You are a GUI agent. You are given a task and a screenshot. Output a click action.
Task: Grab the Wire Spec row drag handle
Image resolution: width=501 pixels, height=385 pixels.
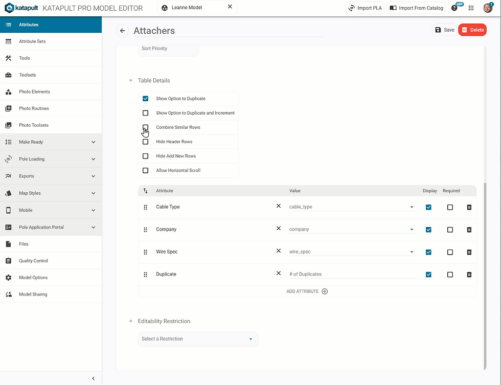pos(145,252)
